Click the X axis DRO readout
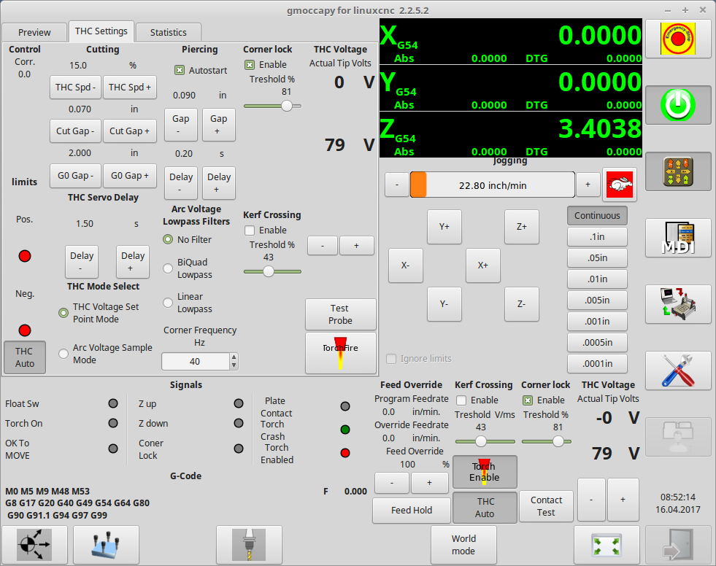 pos(510,41)
